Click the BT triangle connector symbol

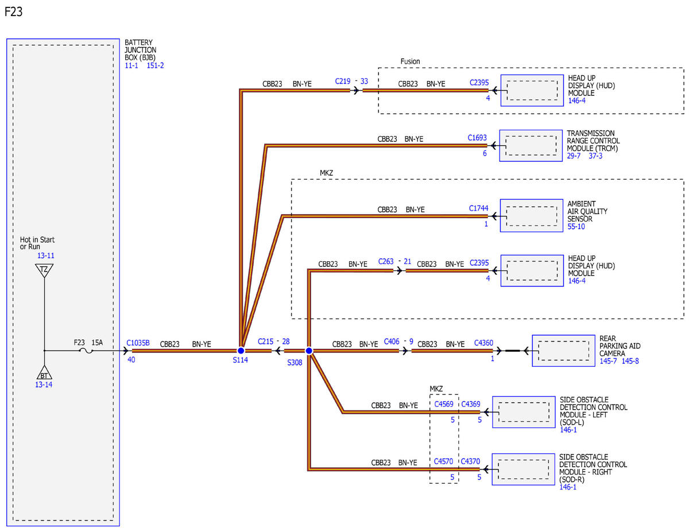(x=44, y=372)
